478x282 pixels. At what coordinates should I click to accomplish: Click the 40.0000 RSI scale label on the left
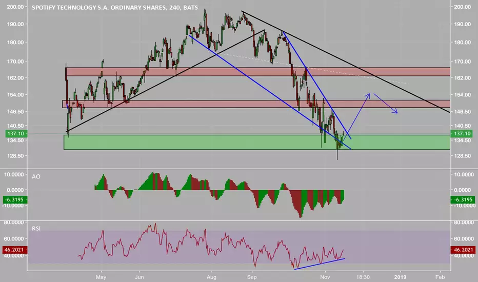point(14,255)
